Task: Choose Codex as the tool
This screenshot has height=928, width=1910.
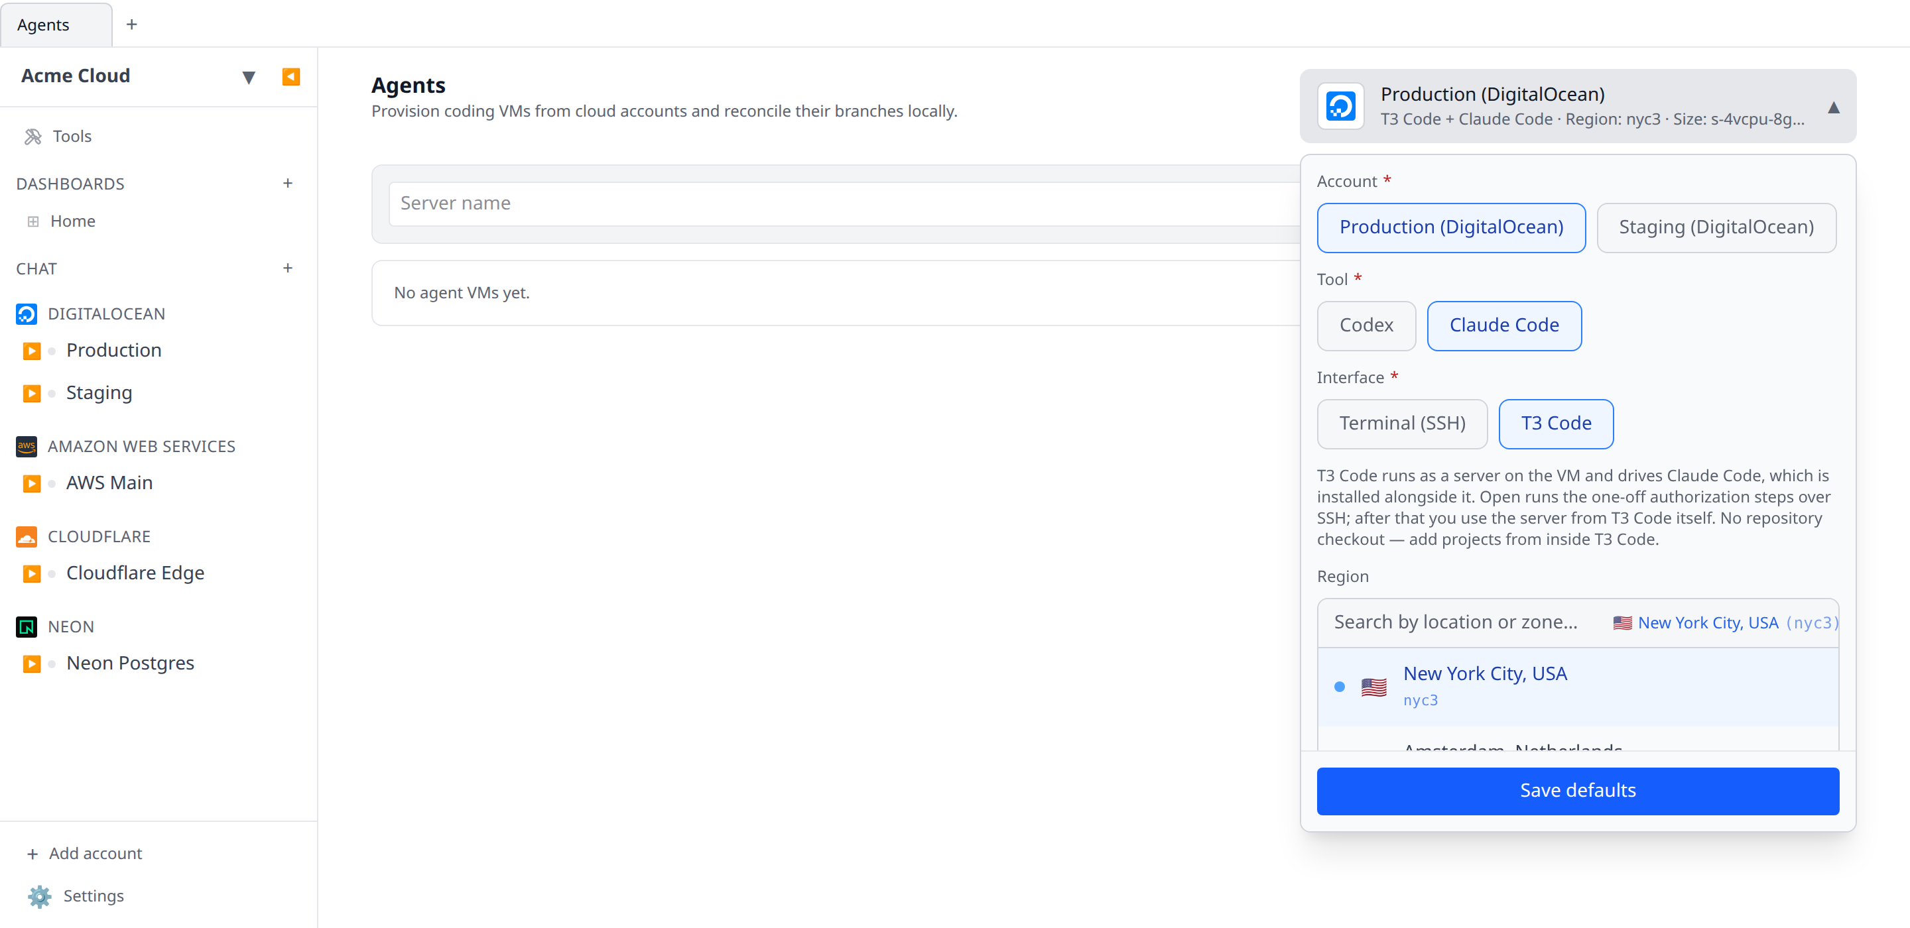Action: [1366, 325]
